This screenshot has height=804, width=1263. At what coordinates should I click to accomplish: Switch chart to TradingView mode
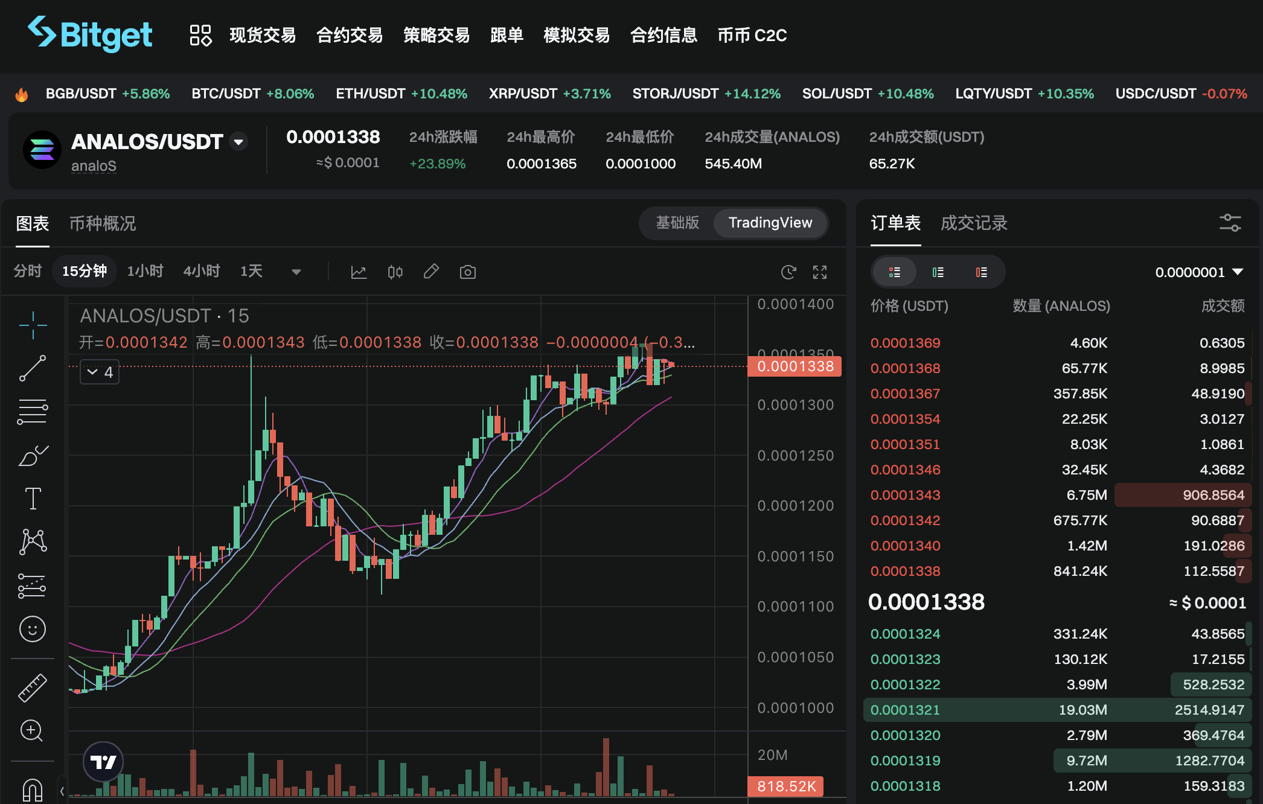pyautogui.click(x=770, y=223)
